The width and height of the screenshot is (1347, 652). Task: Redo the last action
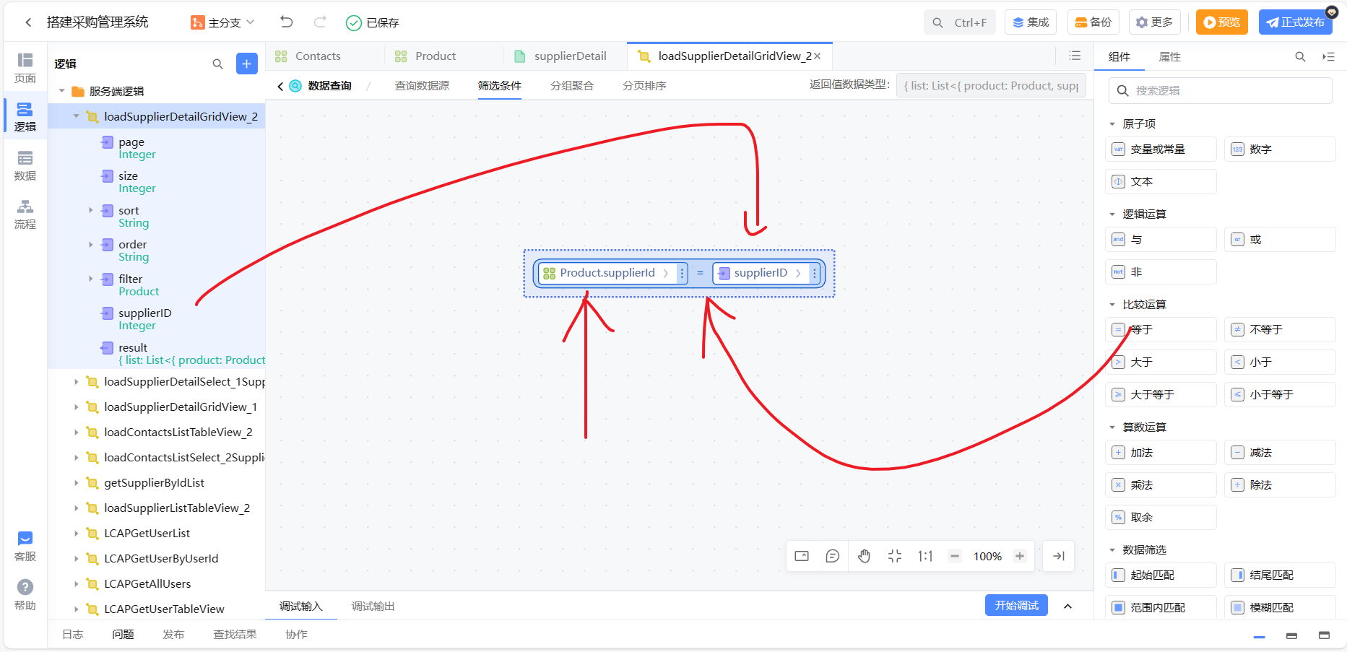click(x=320, y=22)
